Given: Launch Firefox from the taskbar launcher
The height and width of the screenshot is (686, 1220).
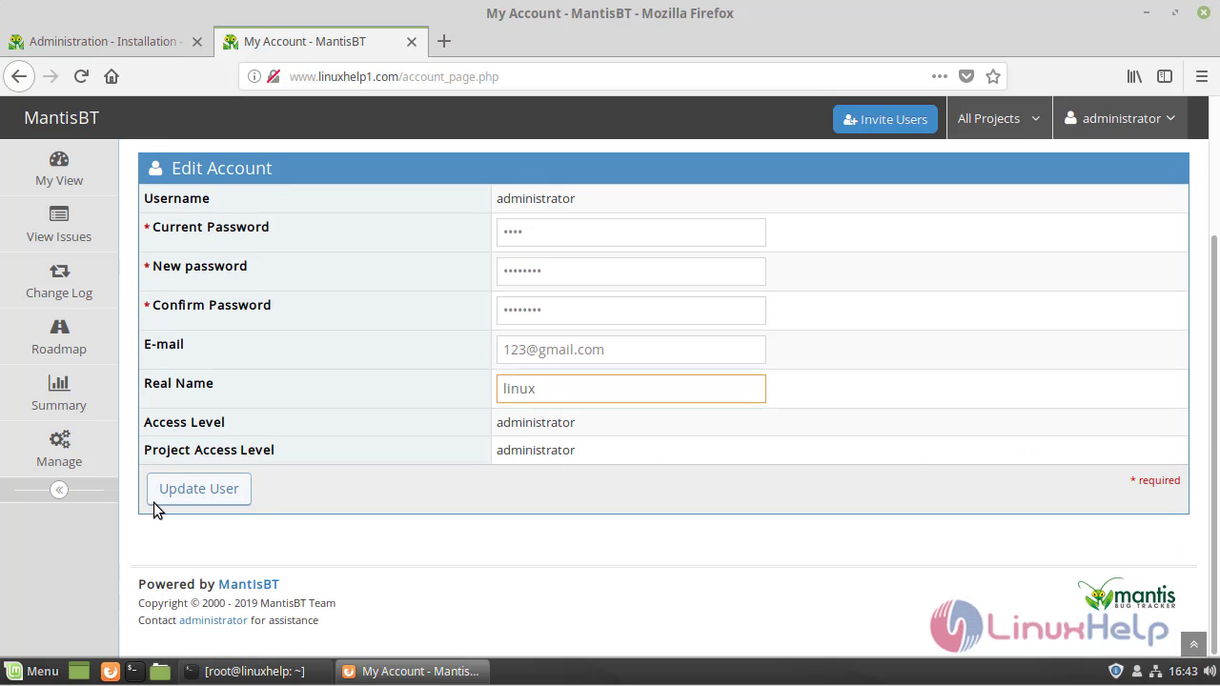Looking at the screenshot, I should (x=110, y=671).
